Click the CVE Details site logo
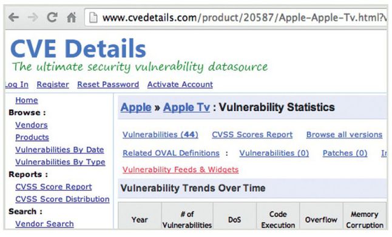Viewport: 392px width, 237px height. [78, 48]
